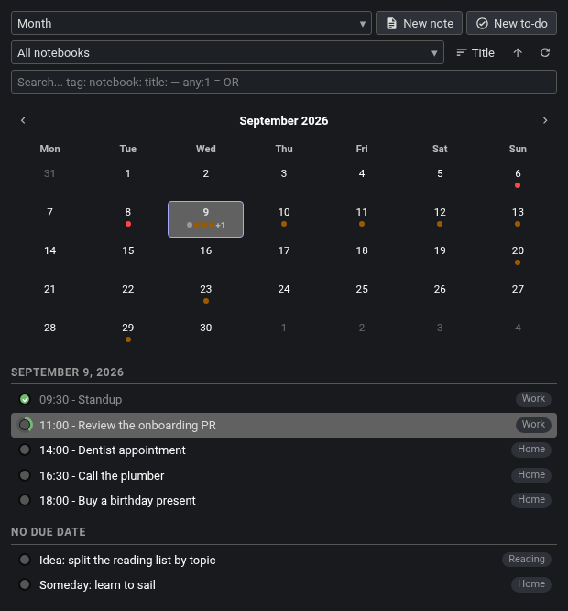
Task: Click the refresh icon
Action: 545,52
